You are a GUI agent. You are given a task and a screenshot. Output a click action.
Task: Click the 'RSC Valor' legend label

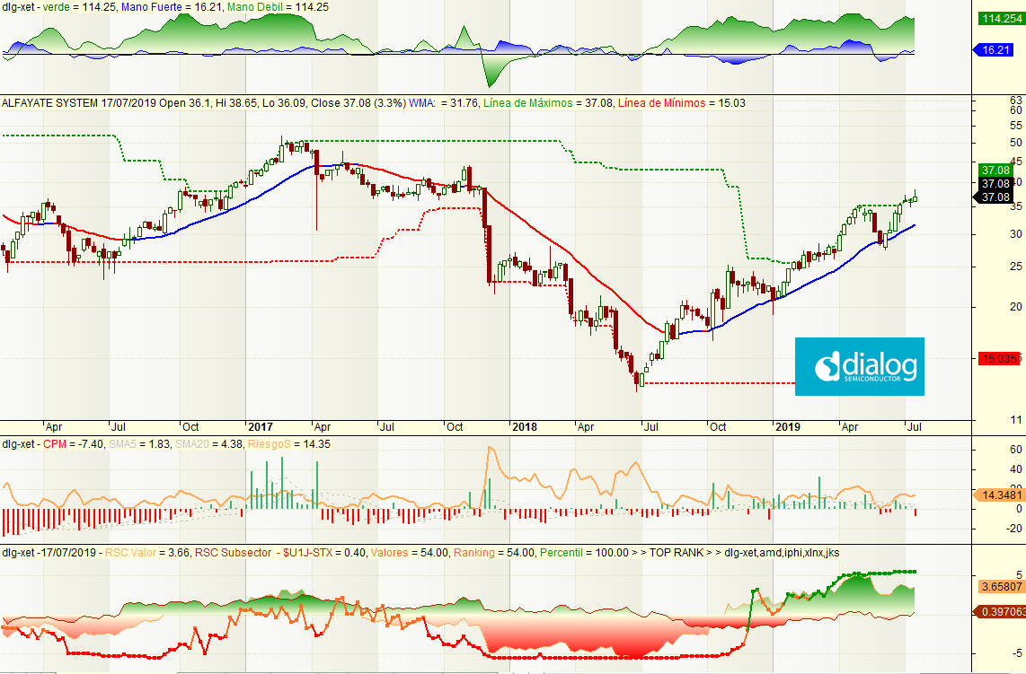[130, 553]
